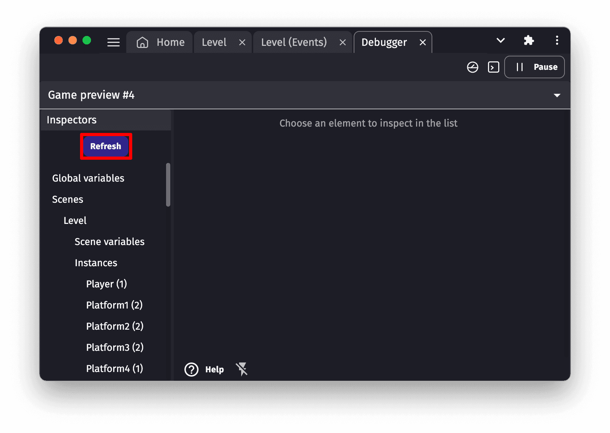
Task: Select Global variables in the inspector list
Action: [x=88, y=178]
